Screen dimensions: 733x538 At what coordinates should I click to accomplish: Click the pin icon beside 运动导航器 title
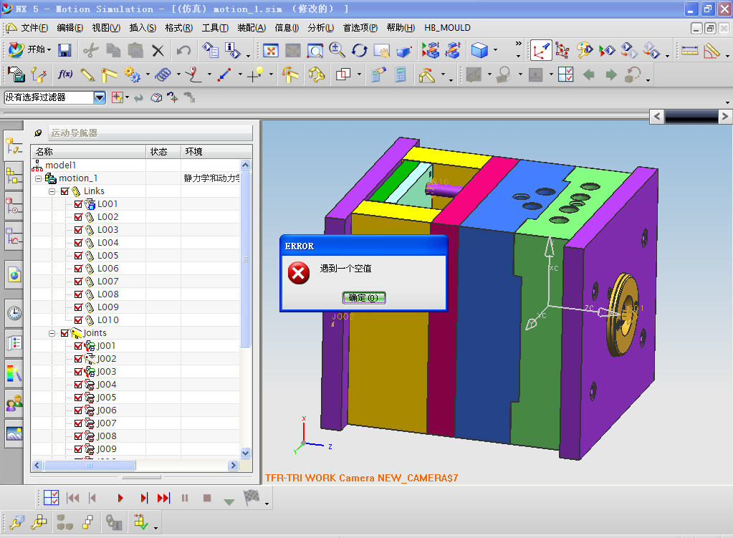(x=38, y=133)
